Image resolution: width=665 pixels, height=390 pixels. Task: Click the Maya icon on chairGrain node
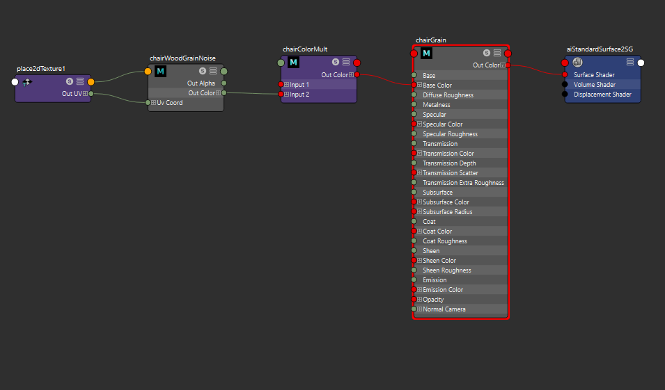[426, 53]
